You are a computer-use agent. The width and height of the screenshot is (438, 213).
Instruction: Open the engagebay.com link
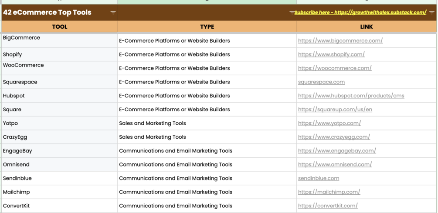click(x=337, y=150)
